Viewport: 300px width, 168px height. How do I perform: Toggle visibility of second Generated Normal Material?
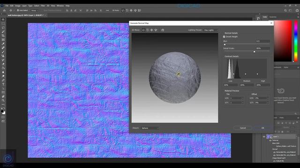(274, 155)
